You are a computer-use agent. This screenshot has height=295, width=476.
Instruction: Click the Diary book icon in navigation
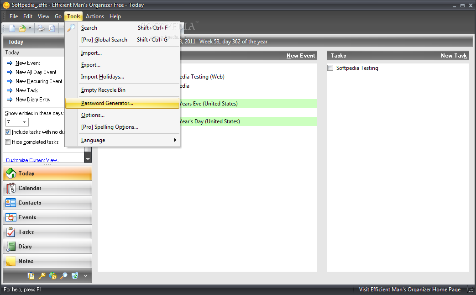[11, 247]
